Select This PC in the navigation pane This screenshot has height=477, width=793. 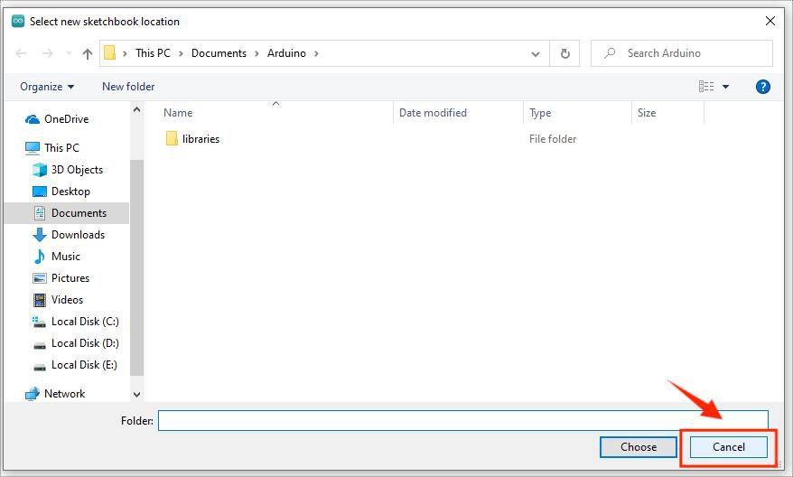[61, 147]
